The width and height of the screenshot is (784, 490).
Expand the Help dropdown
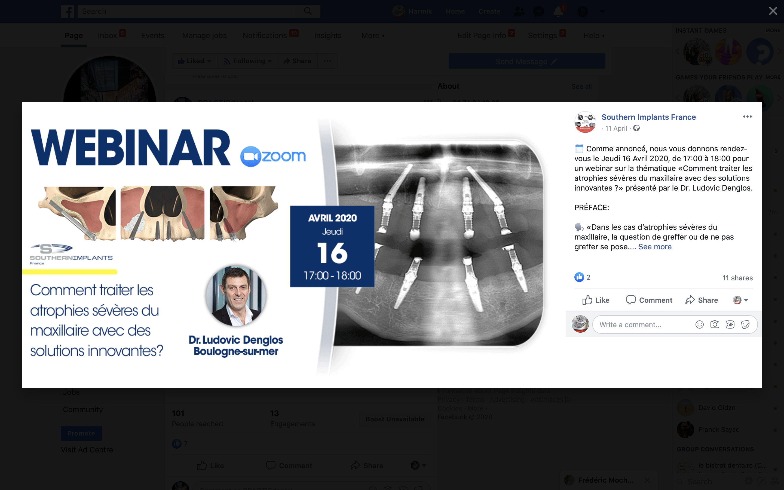tap(594, 35)
